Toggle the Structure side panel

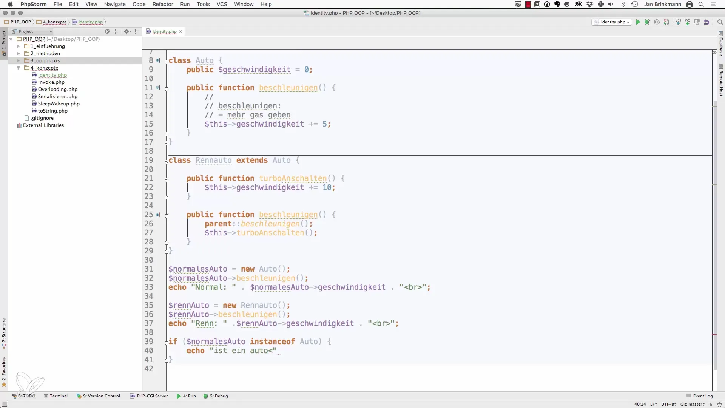tap(4, 333)
